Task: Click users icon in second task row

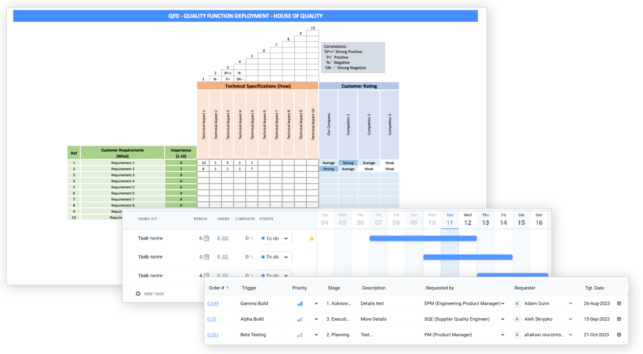Action: (x=225, y=257)
